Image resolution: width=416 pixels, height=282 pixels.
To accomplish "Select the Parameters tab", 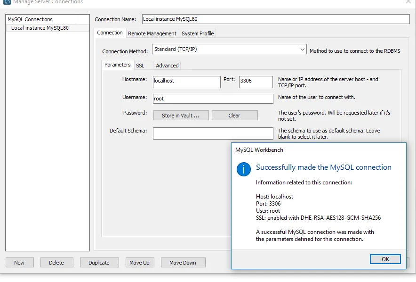I will click(x=118, y=65).
